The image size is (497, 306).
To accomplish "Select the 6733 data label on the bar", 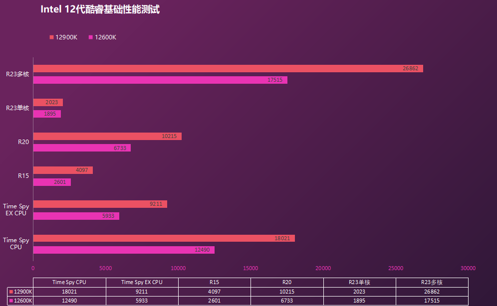I will [120, 148].
